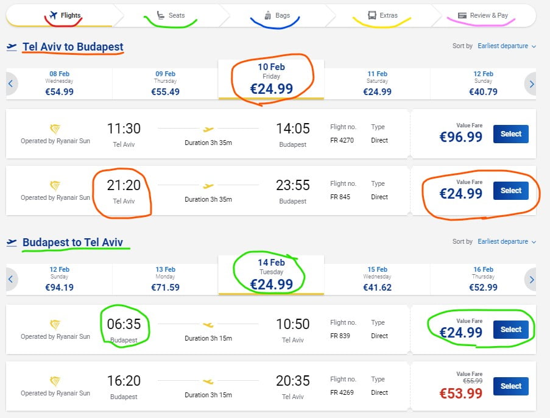Open the outbound Sort by Earliest departure dropdown

(507, 46)
